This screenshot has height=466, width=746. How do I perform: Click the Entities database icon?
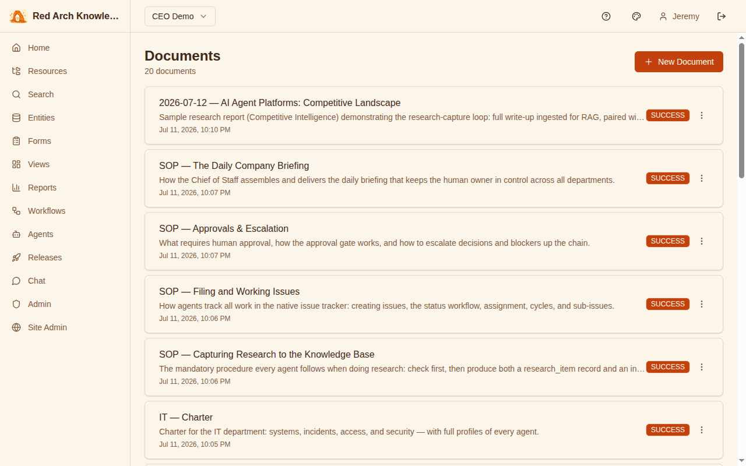click(x=16, y=118)
